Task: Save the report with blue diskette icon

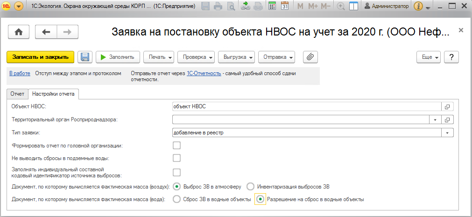Action: click(85, 57)
